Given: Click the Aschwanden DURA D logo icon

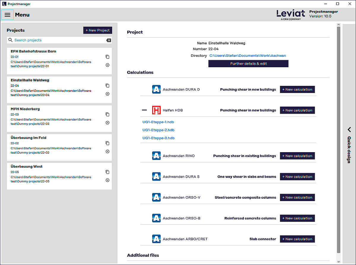Looking at the screenshot, I should (156, 89).
